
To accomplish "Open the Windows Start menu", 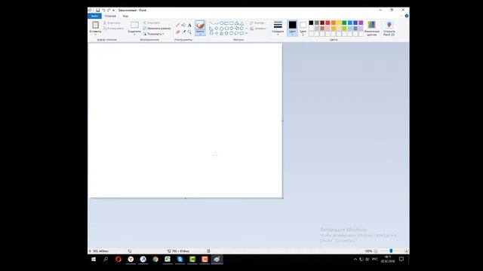I will click(94, 259).
